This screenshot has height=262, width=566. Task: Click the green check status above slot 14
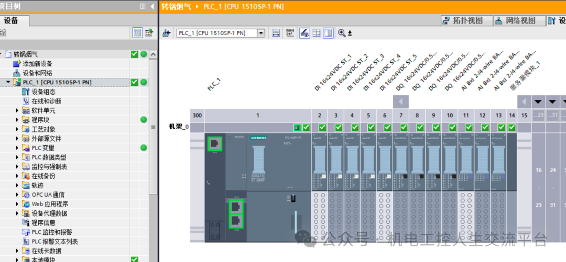512,127
